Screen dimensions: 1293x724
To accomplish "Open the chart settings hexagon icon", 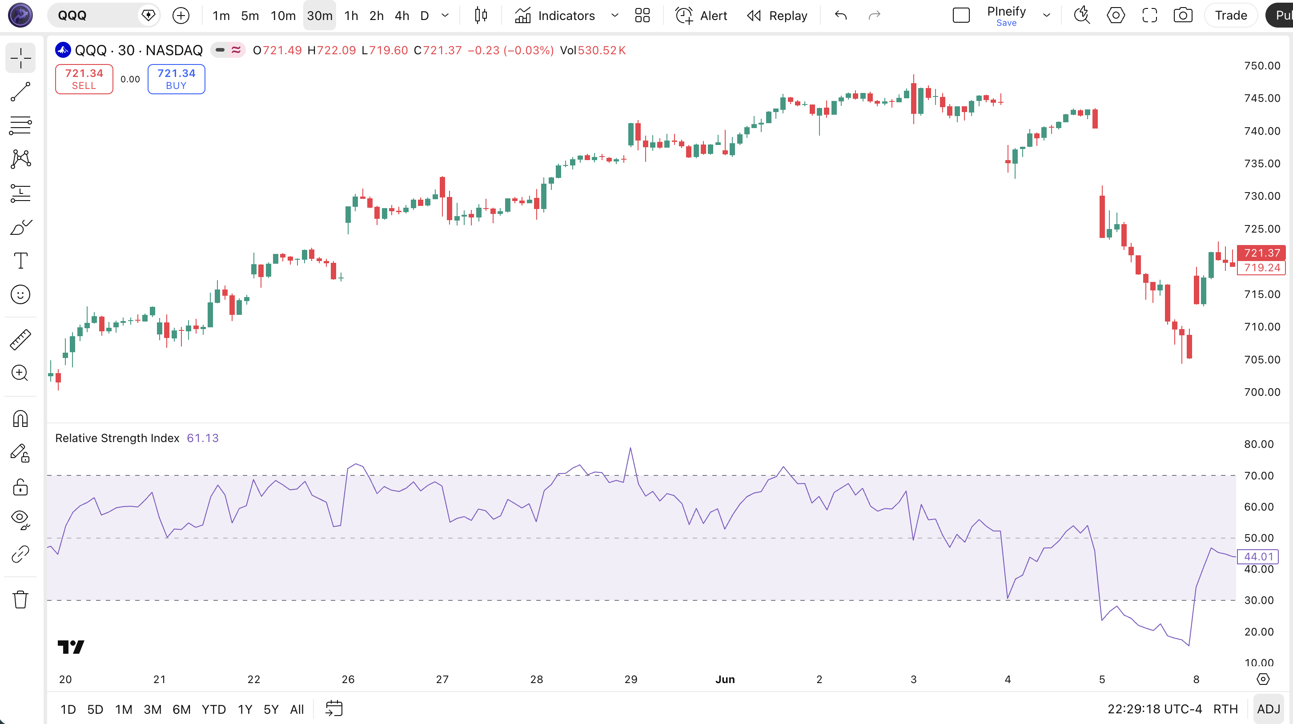I will (1115, 16).
